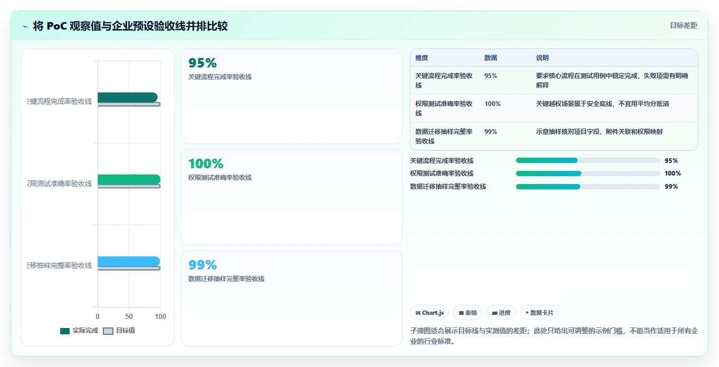
Task: Click the lightning icon beside the title
Action: pos(25,26)
